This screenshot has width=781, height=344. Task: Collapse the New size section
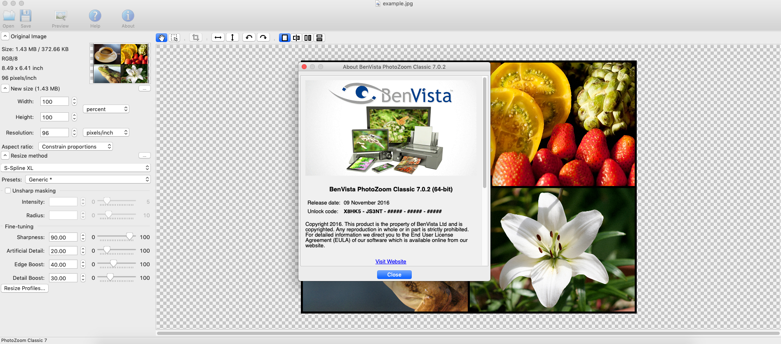5,88
